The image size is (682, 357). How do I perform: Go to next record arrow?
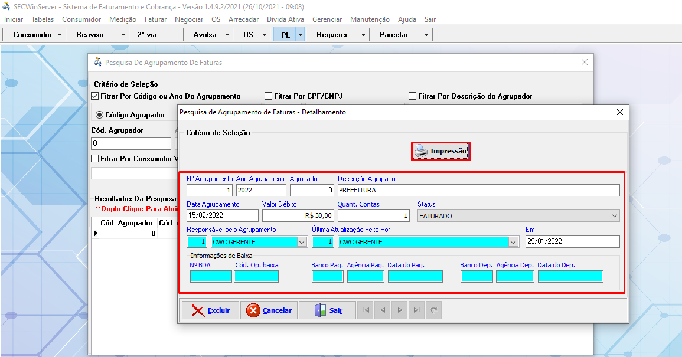pos(400,310)
